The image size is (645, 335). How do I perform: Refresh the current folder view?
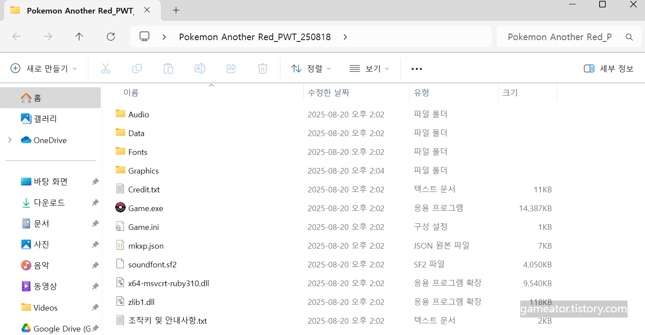111,37
